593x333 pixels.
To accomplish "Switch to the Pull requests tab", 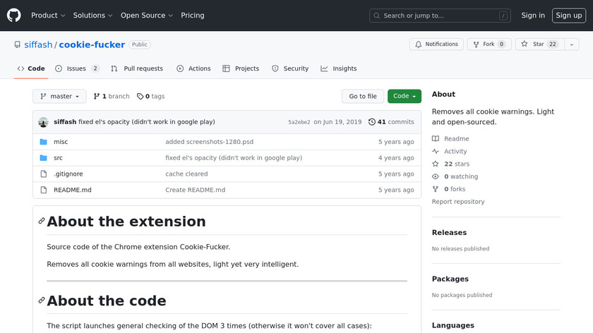I will 137,68.
